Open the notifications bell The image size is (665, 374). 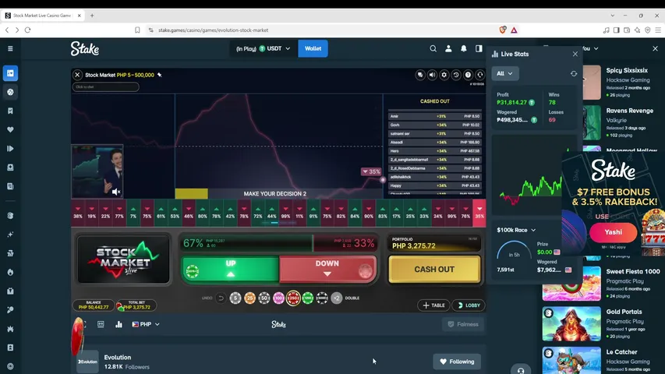(464, 49)
